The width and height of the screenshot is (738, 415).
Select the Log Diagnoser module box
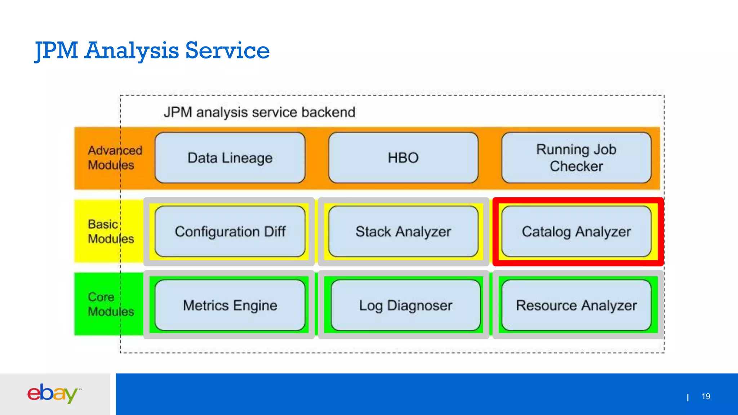(x=405, y=305)
